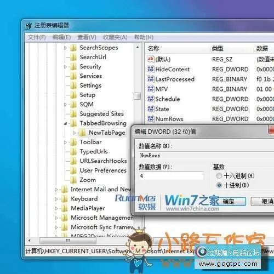Open the 收藏夹(A) menu
Image resolution: width=274 pixels, height=274 pixels.
point(115,37)
